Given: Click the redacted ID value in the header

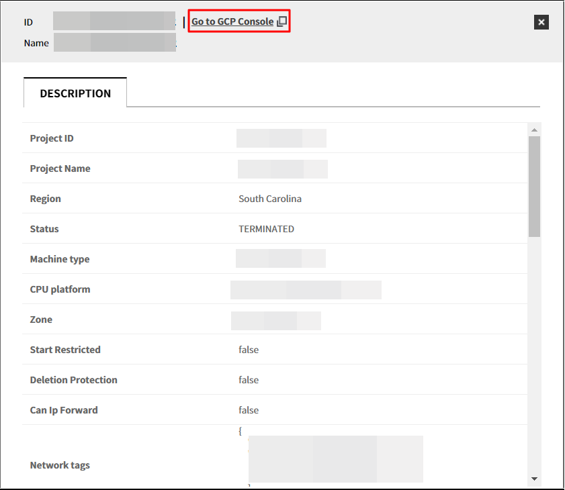Looking at the screenshot, I should (114, 21).
